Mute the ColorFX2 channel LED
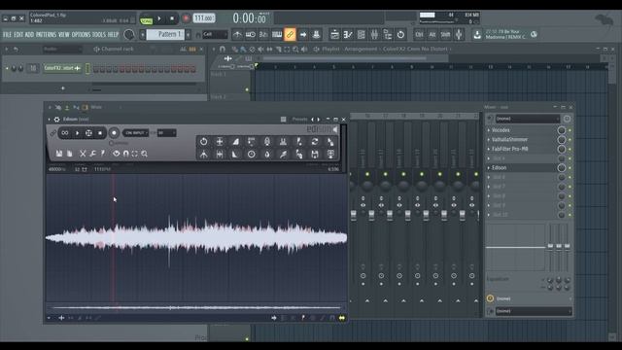622x350 pixels. pyautogui.click(x=7, y=68)
